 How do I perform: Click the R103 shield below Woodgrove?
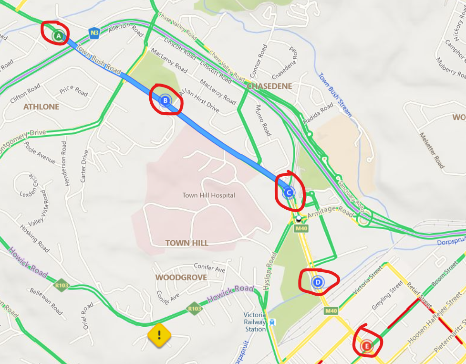point(194,309)
